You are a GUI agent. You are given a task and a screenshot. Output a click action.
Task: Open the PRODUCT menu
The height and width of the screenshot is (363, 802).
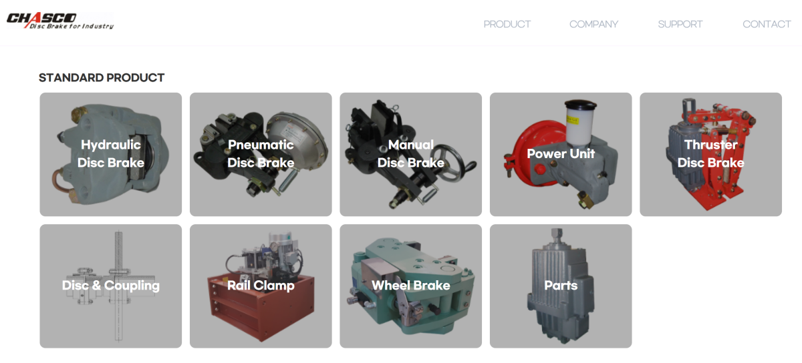[x=507, y=24]
